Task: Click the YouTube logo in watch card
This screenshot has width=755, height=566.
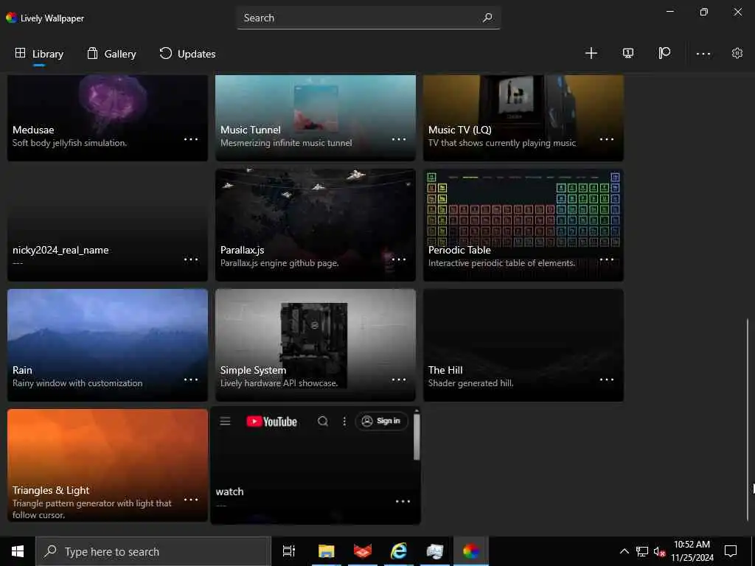Action: (x=271, y=422)
